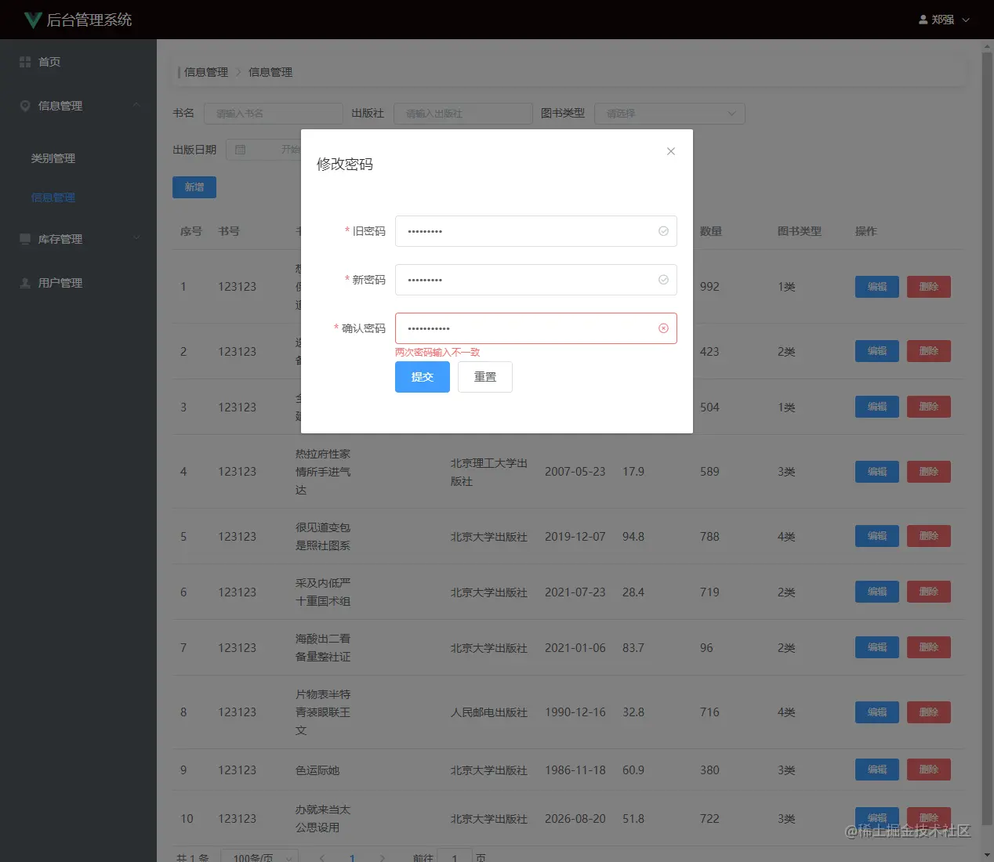The width and height of the screenshot is (994, 862).
Task: Click the 用户管理 person icon
Action: pyautogui.click(x=25, y=283)
